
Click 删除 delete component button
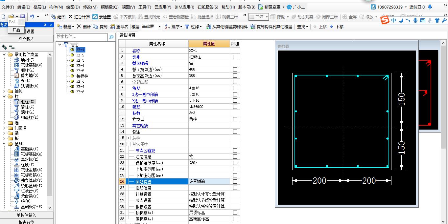84,27
